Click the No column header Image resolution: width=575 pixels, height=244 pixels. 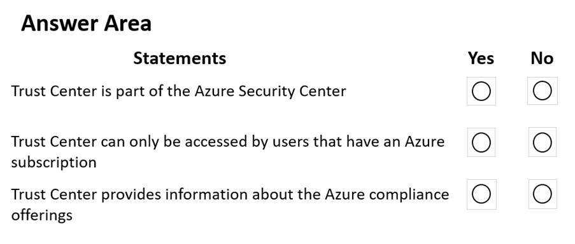[542, 58]
